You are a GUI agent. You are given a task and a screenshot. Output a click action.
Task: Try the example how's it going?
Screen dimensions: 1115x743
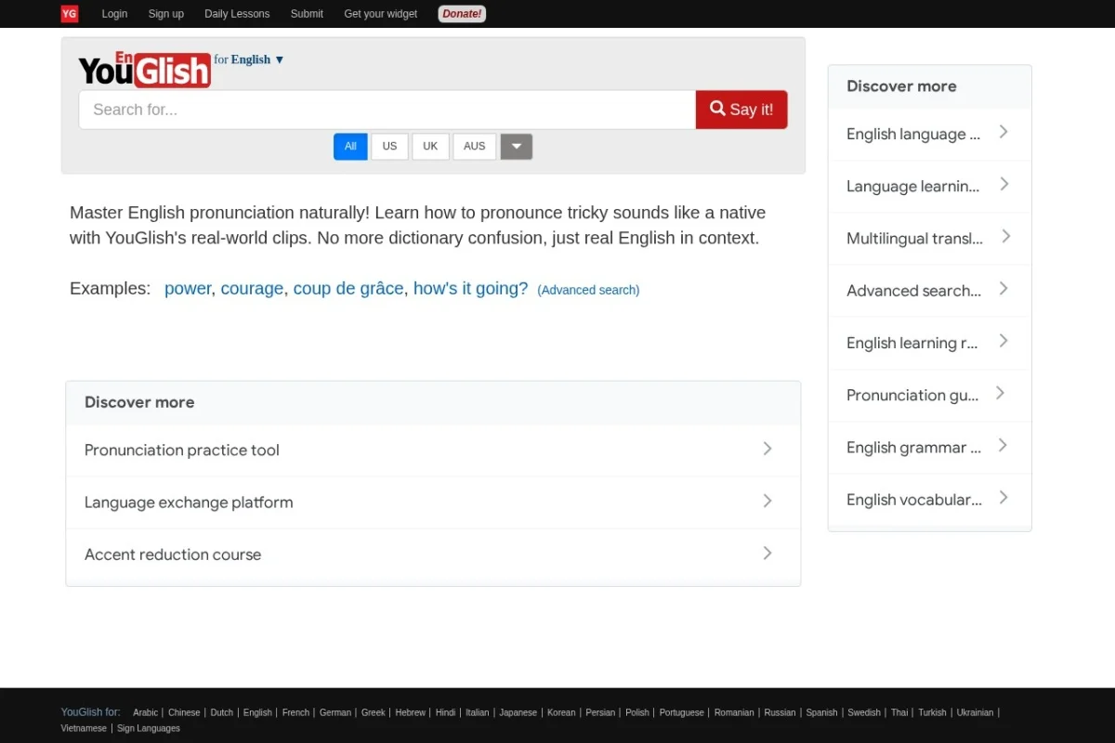[x=470, y=289]
